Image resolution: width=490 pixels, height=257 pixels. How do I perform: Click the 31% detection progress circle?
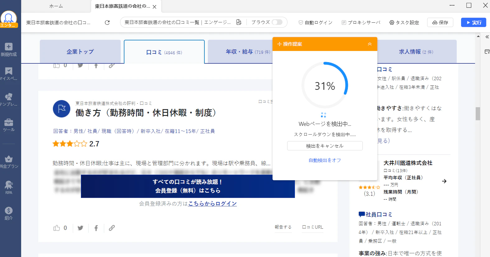[x=325, y=85]
